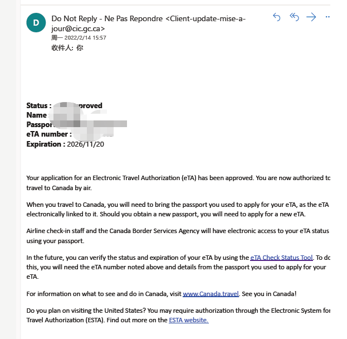Click the 2022/2/14 15:57 timestamp

point(85,38)
